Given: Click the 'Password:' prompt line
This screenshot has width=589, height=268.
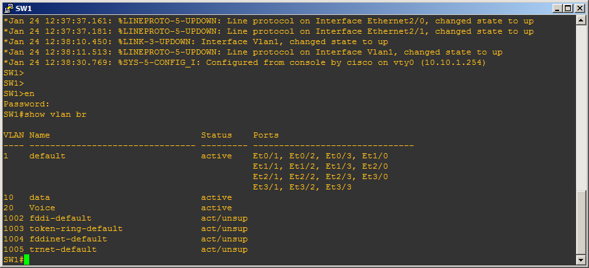Looking at the screenshot, I should 27,104.
